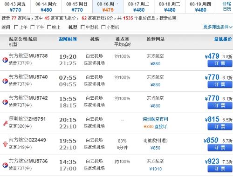Screen dimensions: 233x177
Task: Click the China Eastern logo beside MU5738
Action: 5,60
